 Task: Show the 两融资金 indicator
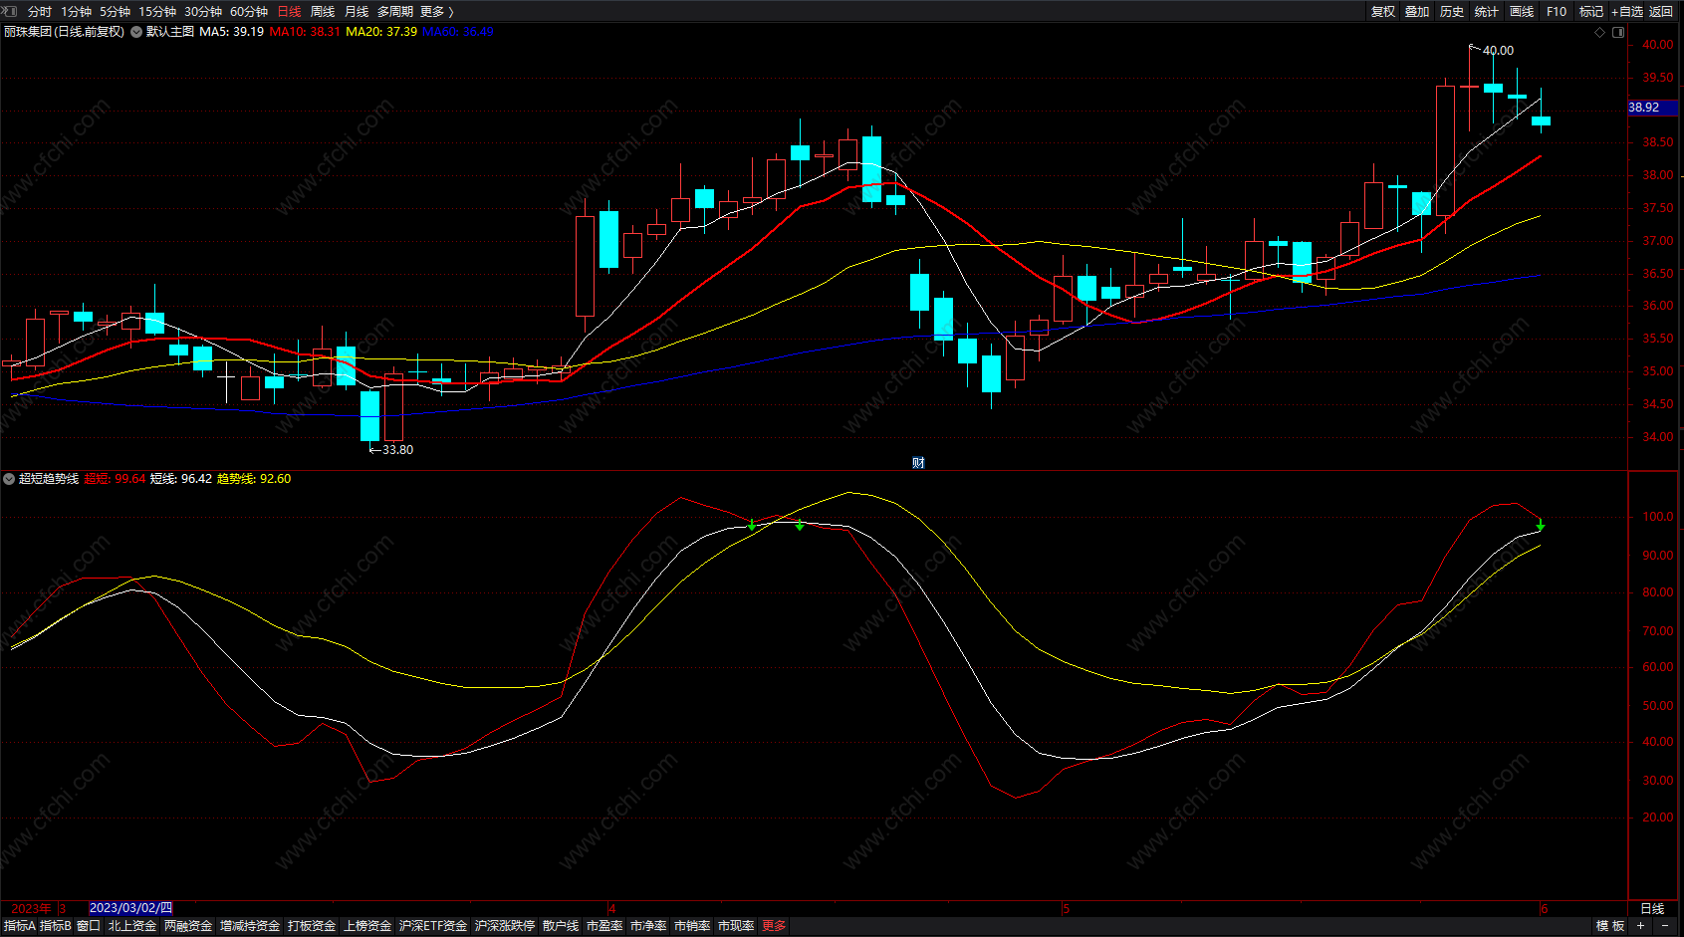pyautogui.click(x=188, y=926)
